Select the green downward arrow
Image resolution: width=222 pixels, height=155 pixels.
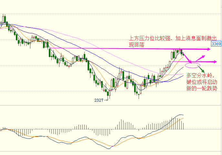(202, 70)
